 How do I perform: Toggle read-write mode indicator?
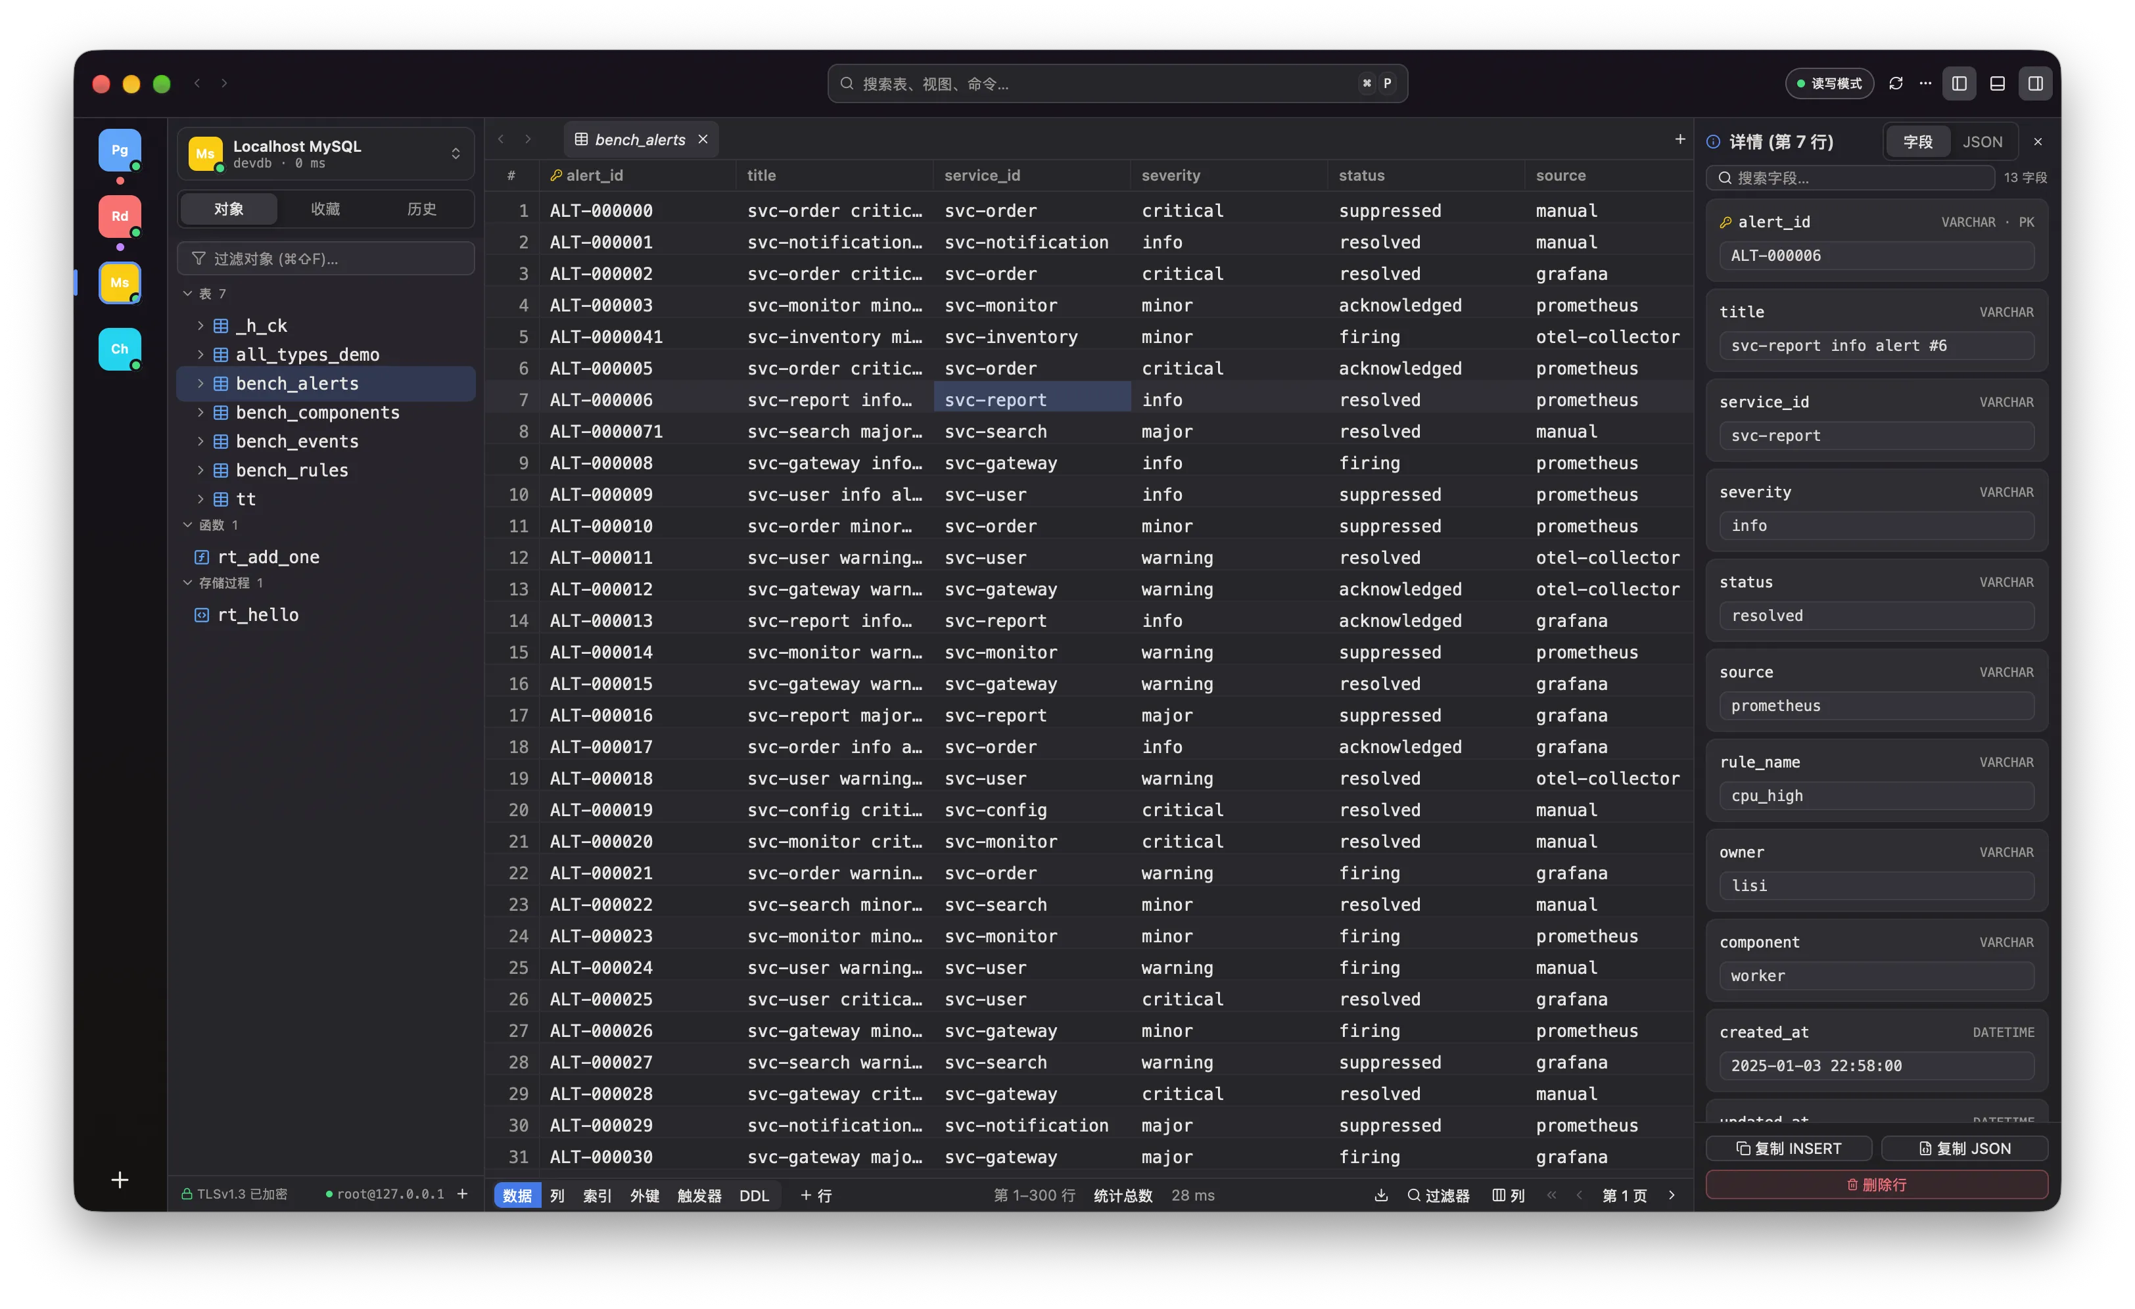[1829, 83]
